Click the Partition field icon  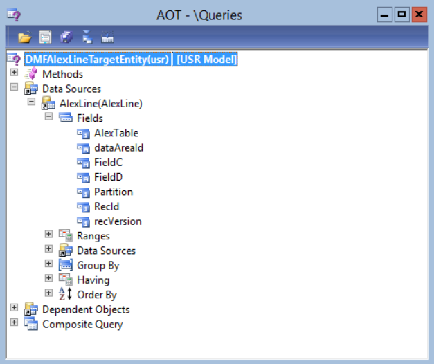pos(83,192)
